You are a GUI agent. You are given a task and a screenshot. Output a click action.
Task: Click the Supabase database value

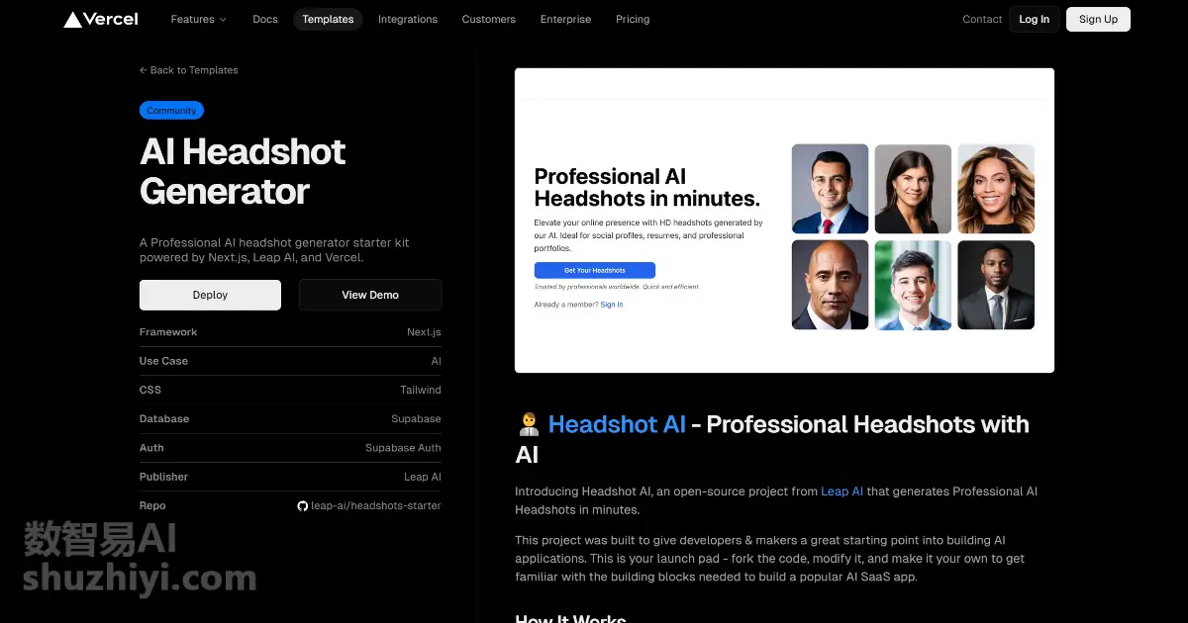(x=416, y=419)
